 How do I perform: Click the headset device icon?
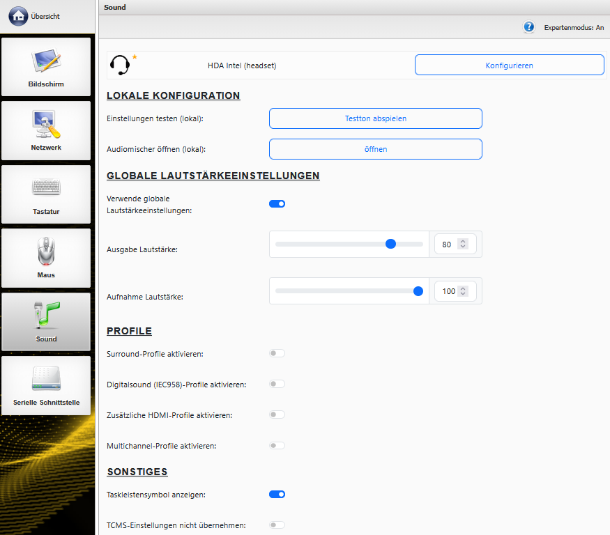pos(121,65)
